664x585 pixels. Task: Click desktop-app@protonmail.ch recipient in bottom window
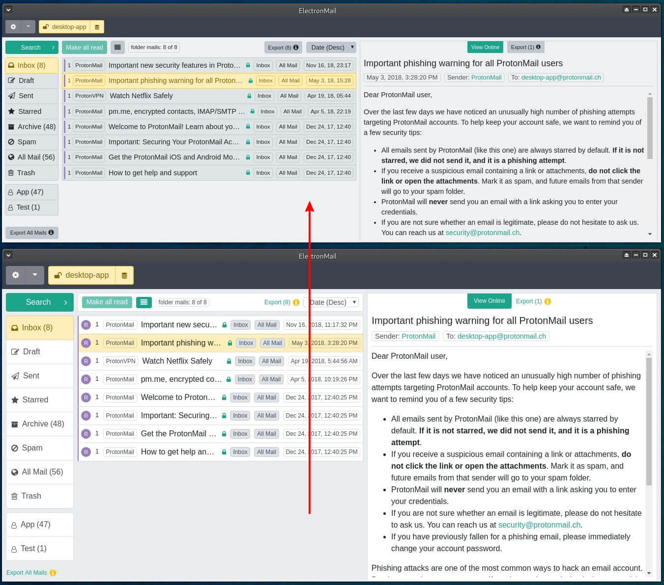point(501,336)
